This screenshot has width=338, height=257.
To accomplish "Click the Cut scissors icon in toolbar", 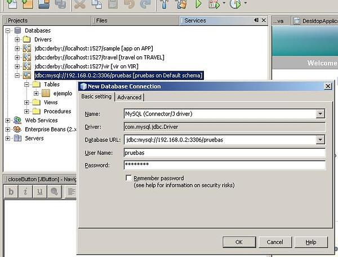I will click(x=81, y=5).
